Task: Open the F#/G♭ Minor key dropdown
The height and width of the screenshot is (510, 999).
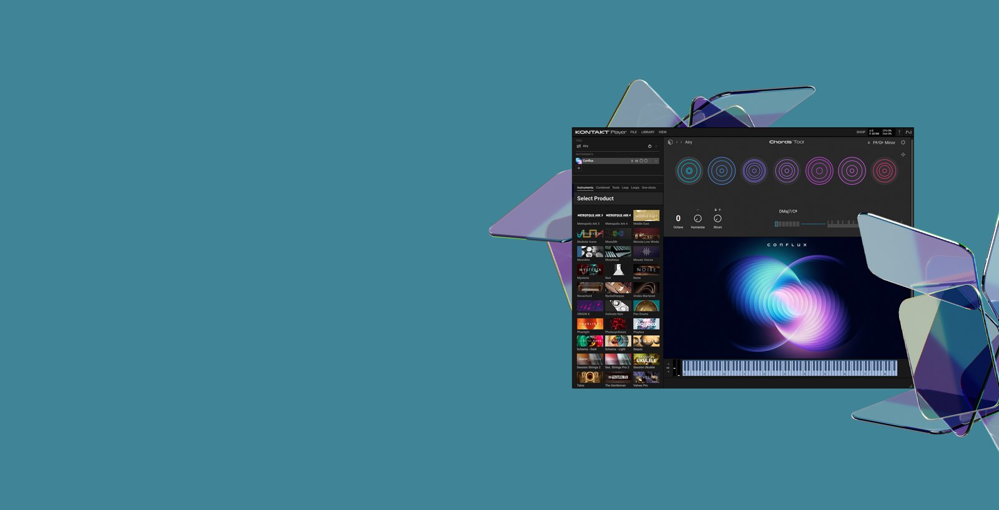Action: pos(883,142)
